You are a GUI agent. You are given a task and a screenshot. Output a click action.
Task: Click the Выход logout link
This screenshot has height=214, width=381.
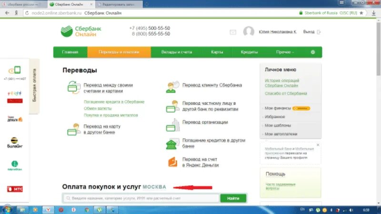tap(309, 32)
